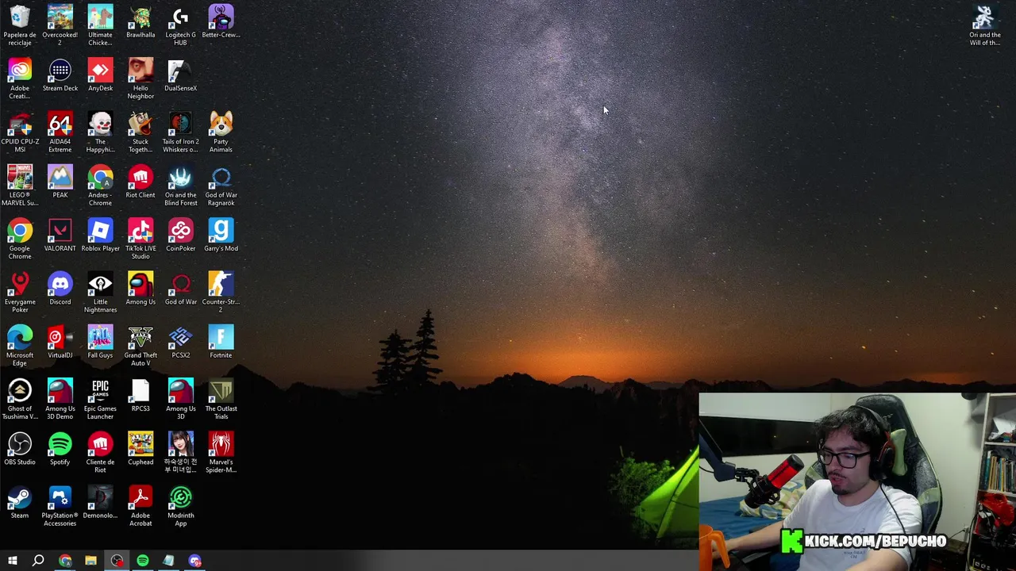Select the Cuphead desktop icon

coord(140,448)
